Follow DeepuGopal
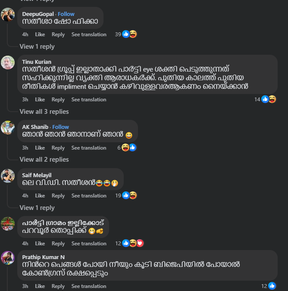Screen dimensions: 288x291 (66, 14)
